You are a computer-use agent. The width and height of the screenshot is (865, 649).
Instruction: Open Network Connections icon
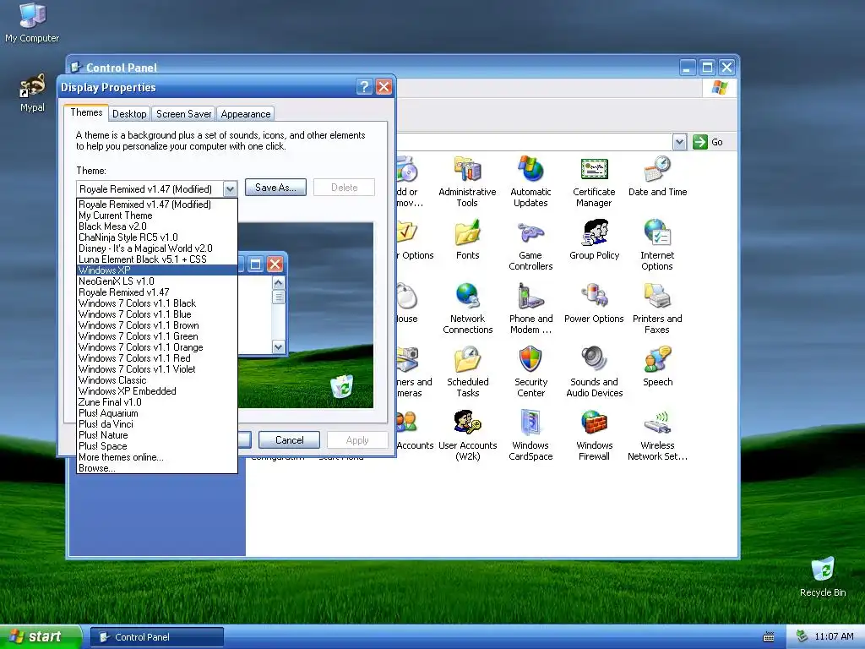coord(467,308)
